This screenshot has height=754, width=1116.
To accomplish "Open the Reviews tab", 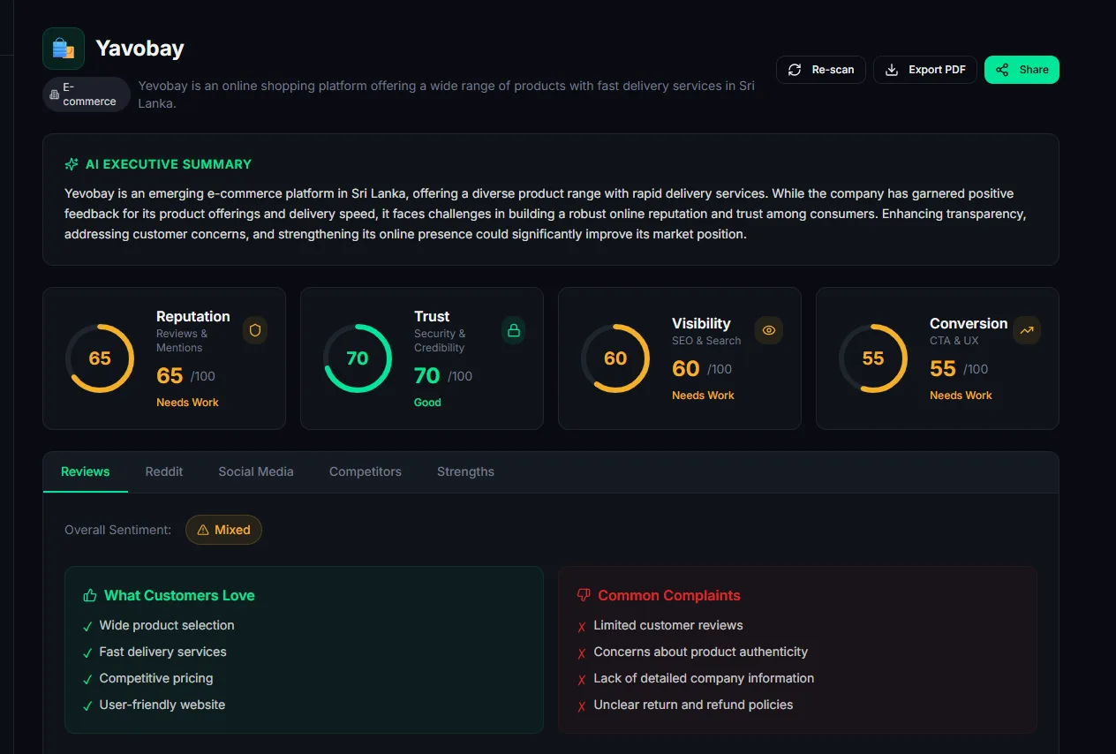I will 86,471.
